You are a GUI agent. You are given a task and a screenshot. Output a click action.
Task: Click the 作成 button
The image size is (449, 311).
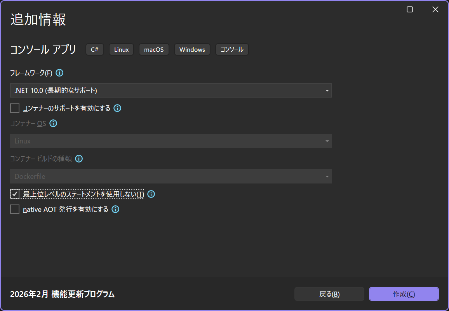click(x=404, y=294)
